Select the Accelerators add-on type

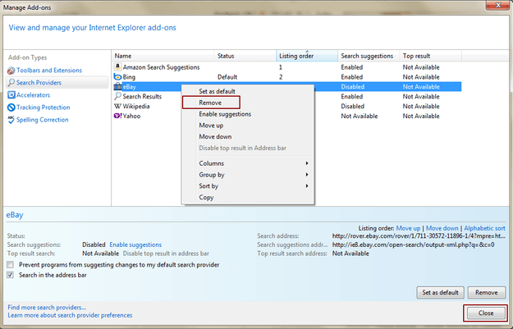pyautogui.click(x=34, y=95)
